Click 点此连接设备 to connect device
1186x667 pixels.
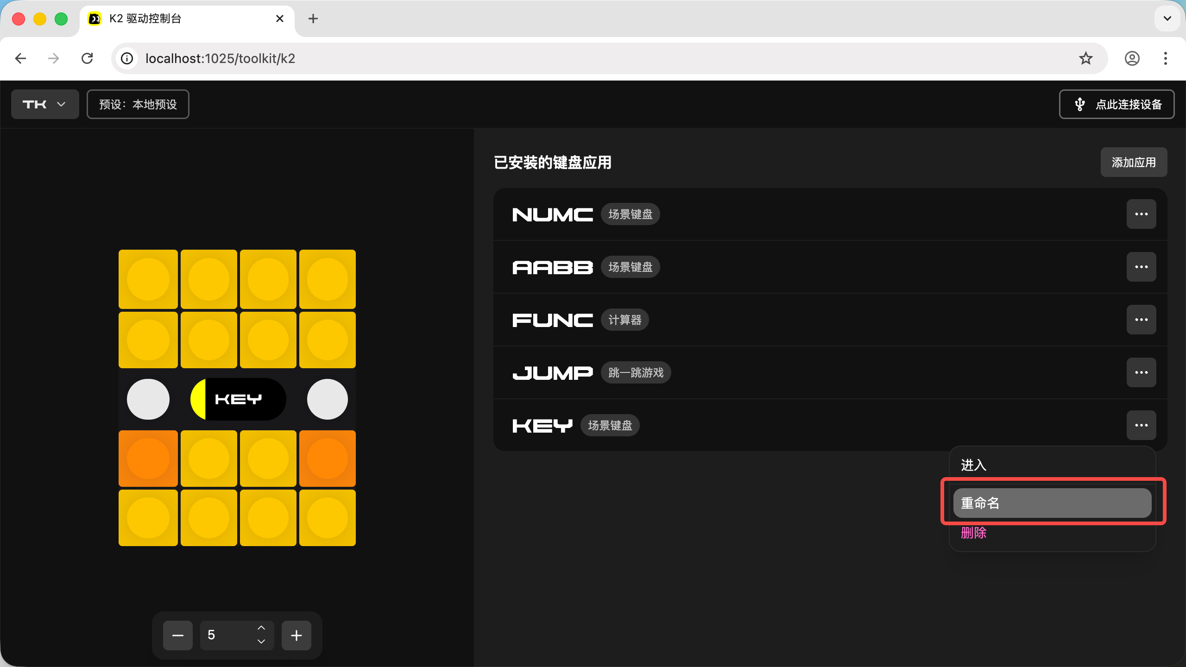click(1117, 104)
